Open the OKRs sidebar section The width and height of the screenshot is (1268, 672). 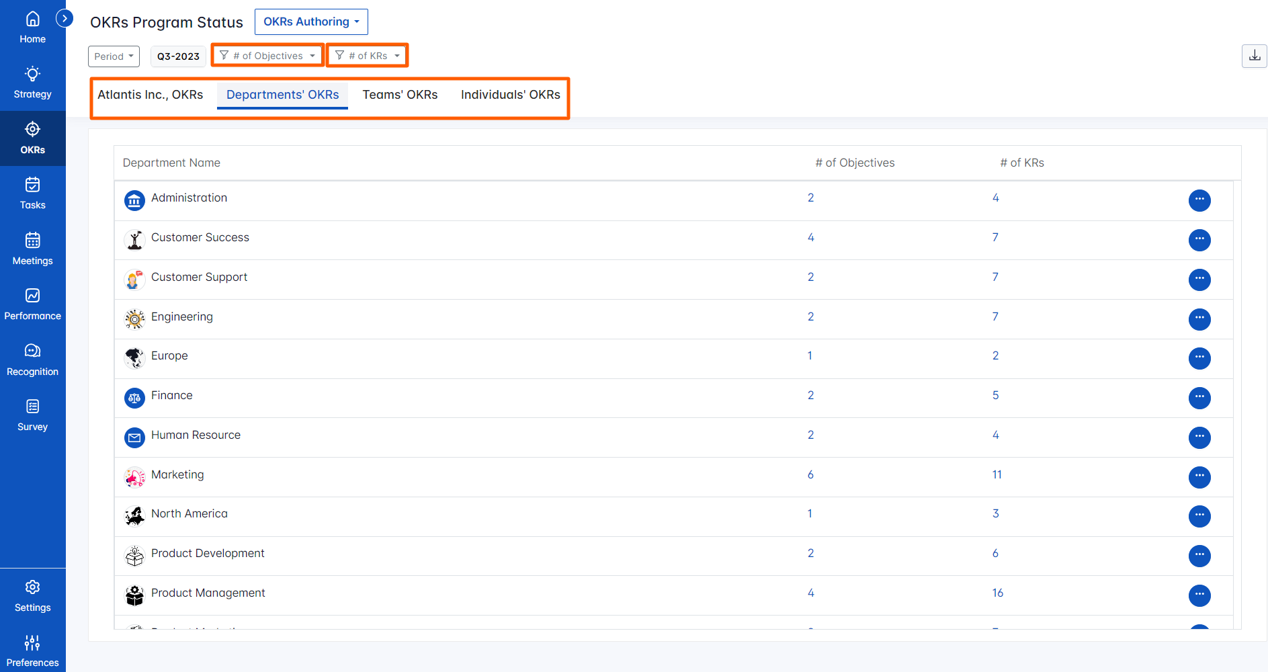pos(32,138)
